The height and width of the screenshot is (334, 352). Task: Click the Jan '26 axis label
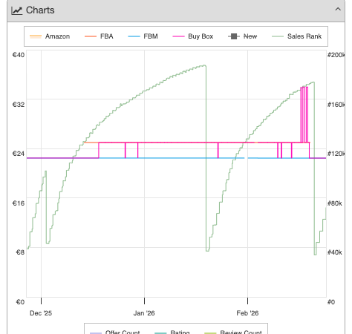(144, 313)
